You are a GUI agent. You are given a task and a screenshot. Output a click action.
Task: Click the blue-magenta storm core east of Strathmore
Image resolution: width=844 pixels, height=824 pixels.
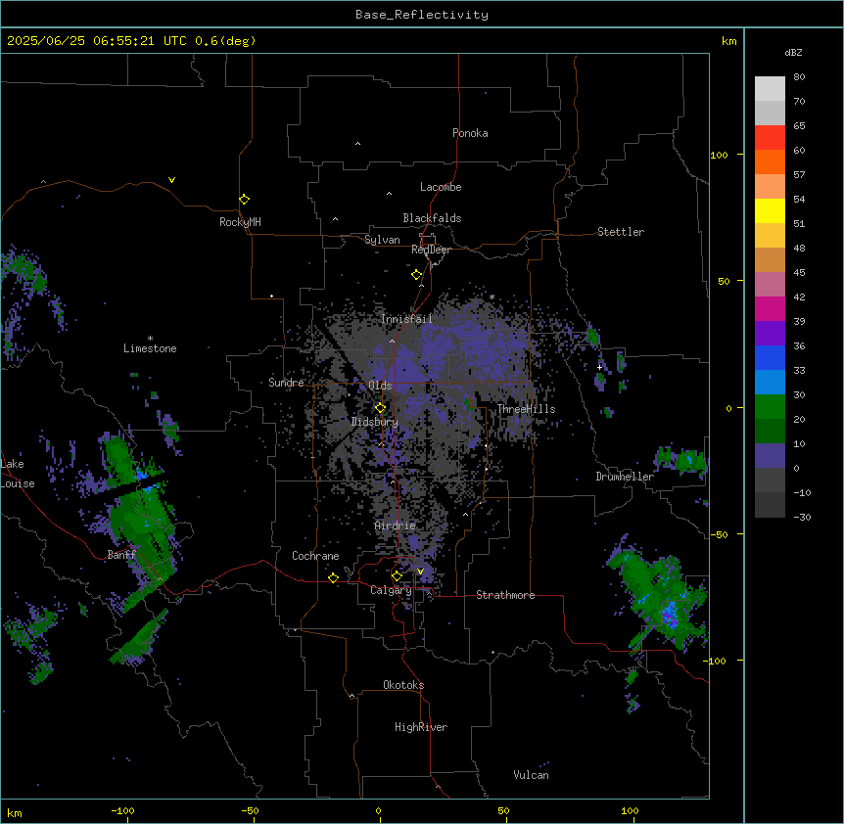pos(669,615)
